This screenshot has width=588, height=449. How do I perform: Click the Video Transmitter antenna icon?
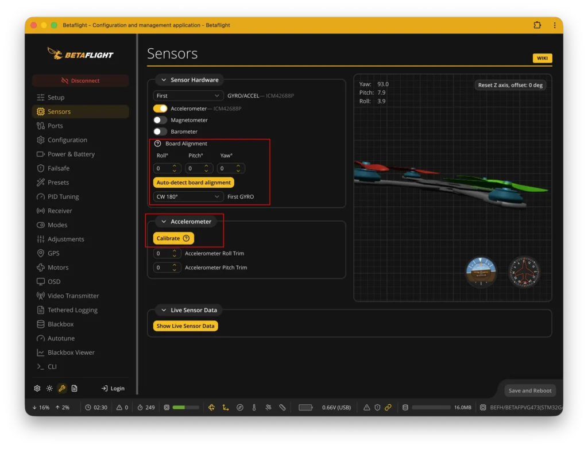click(x=41, y=296)
